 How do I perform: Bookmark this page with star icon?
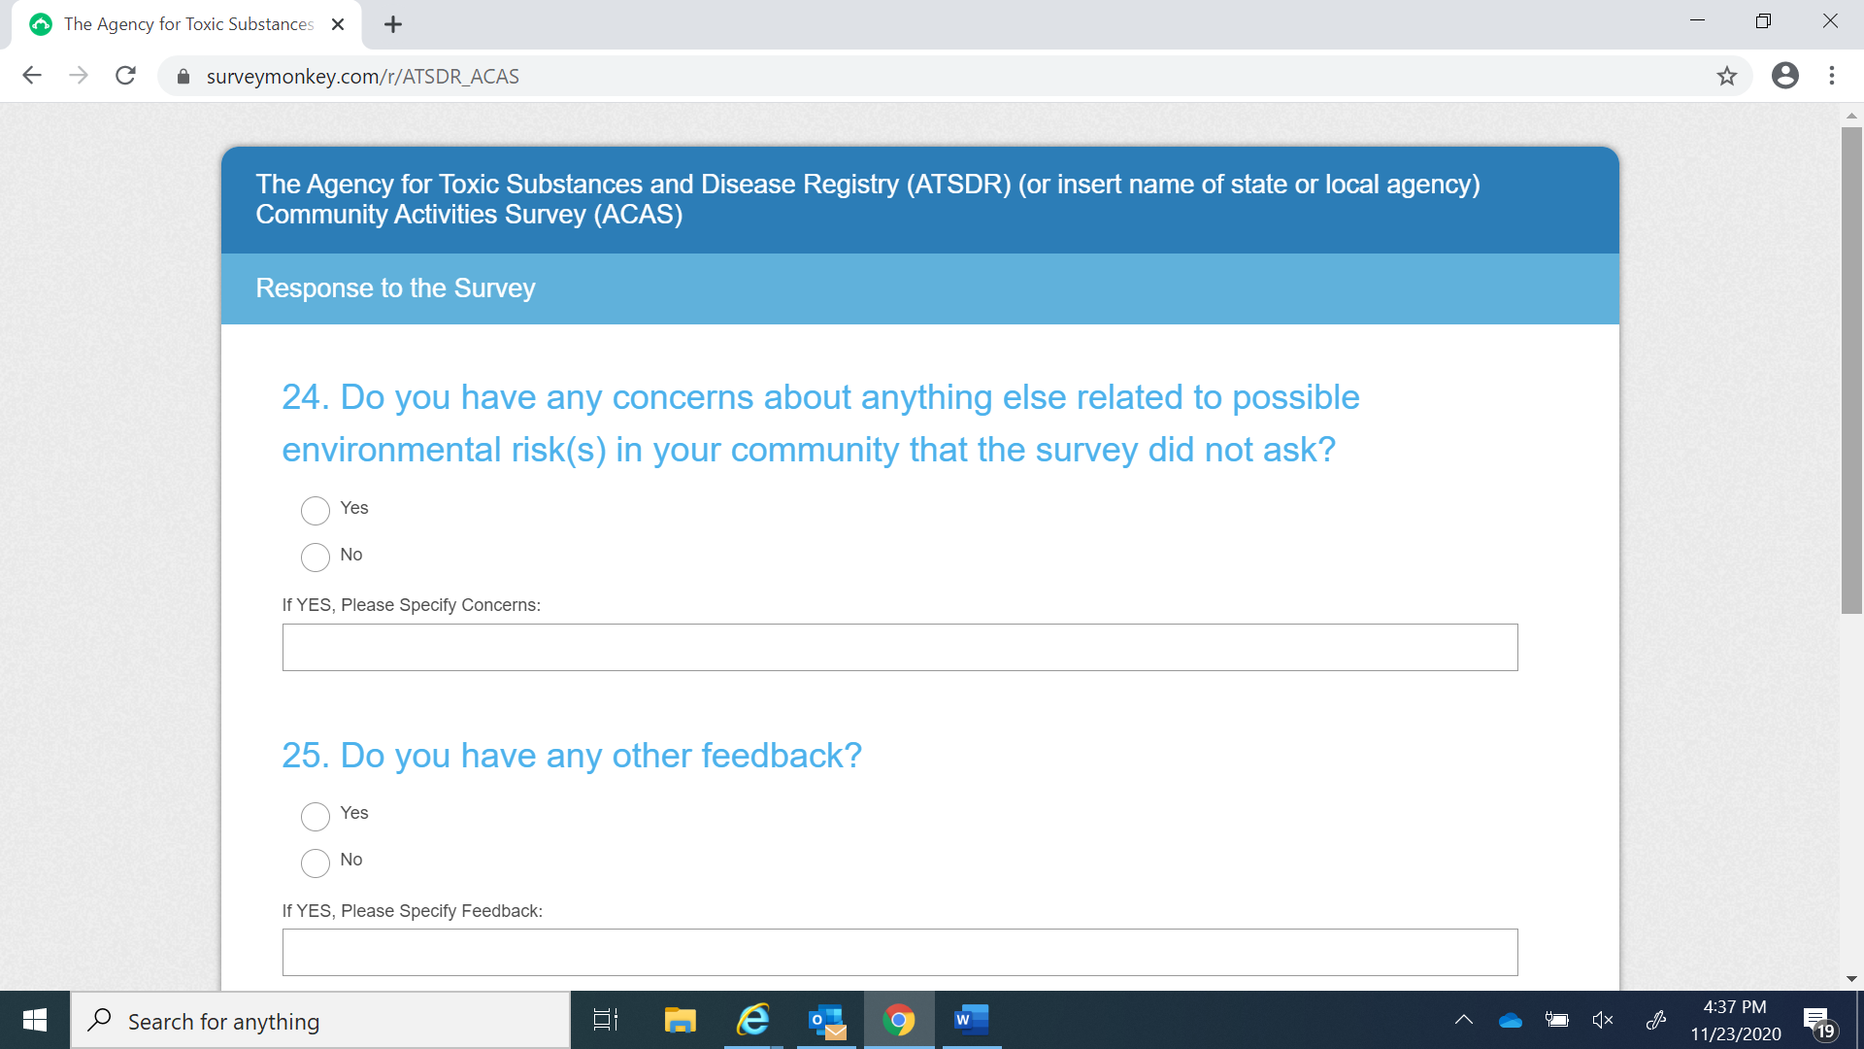[1726, 76]
